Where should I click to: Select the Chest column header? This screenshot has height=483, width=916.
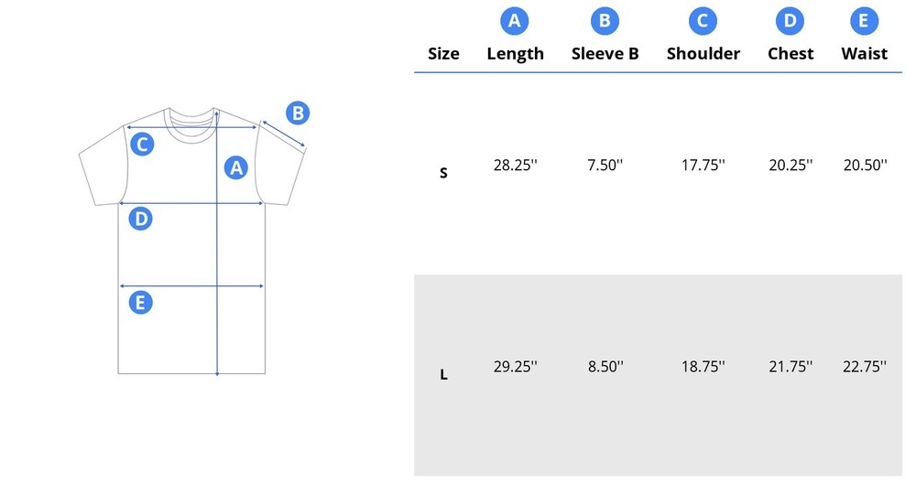790,54
